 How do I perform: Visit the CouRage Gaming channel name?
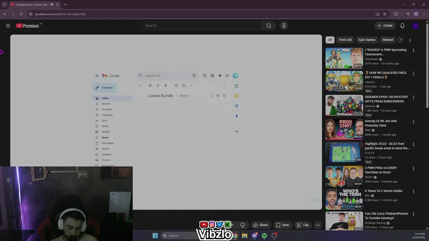point(375,223)
